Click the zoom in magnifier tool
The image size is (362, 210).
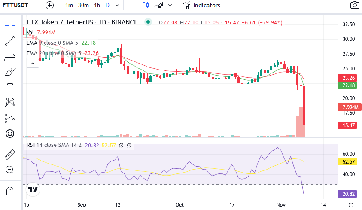[9, 170]
